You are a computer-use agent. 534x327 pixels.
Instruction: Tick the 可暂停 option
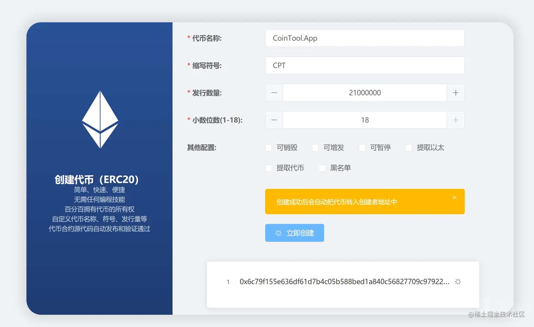click(362, 148)
